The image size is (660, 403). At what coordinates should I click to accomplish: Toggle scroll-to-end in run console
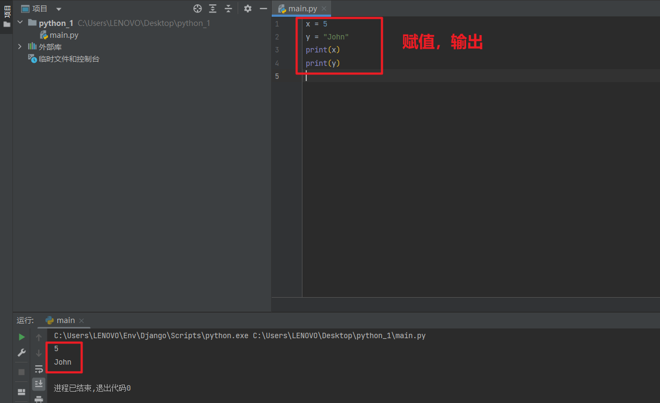(39, 384)
